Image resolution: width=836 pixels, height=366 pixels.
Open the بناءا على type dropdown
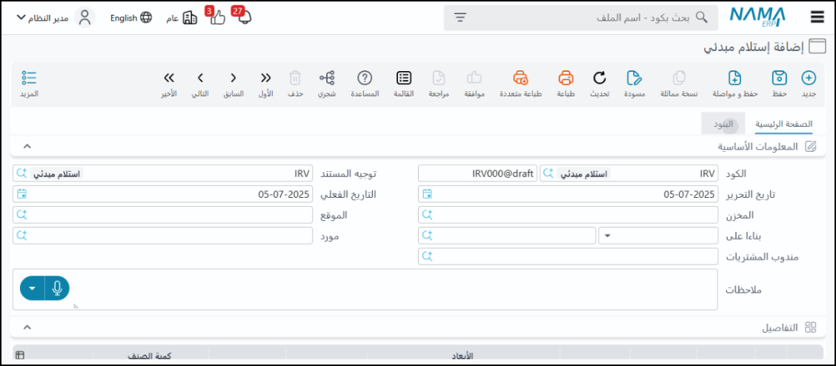point(608,236)
